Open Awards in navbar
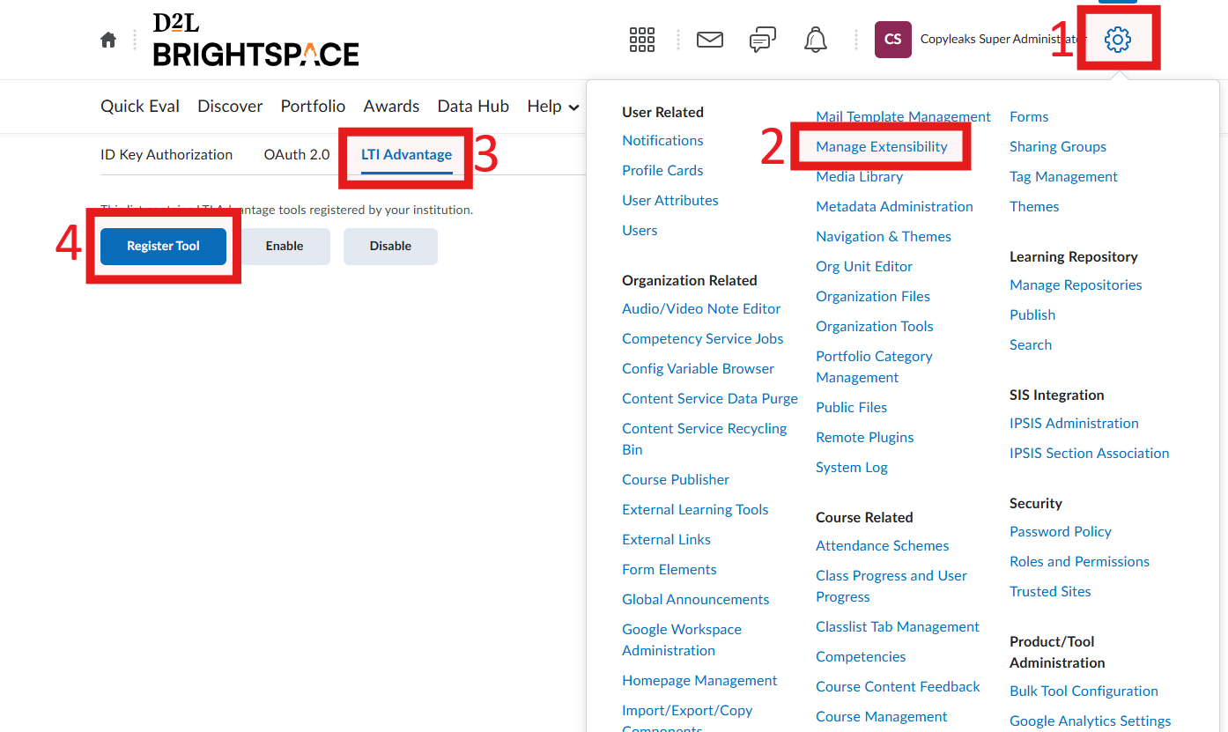 pos(391,107)
